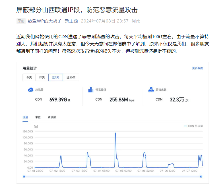Screen dimensions: 223x188
Task: Switch to the 带宽 chart tab
Action: pos(38,117)
